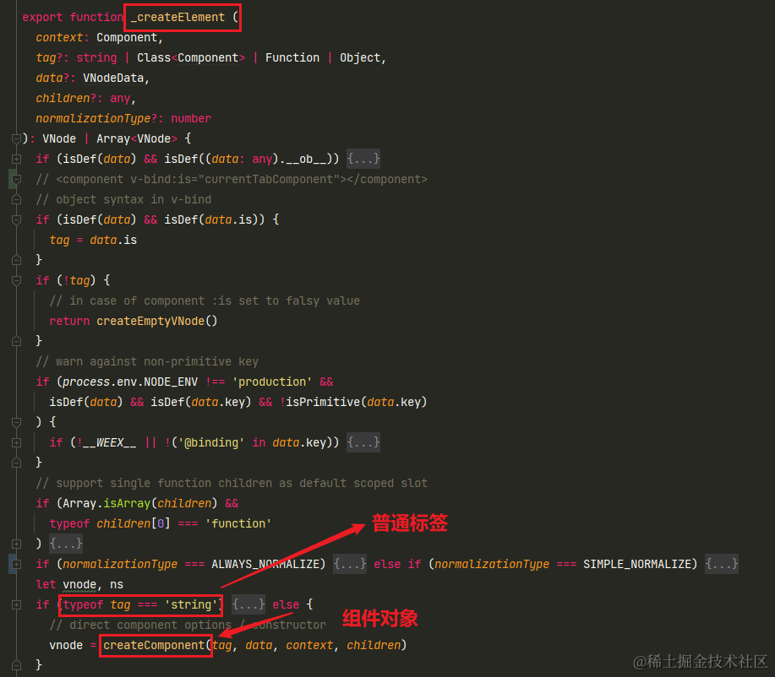
Task: Click the 'createComponent' function call
Action: tap(154, 645)
